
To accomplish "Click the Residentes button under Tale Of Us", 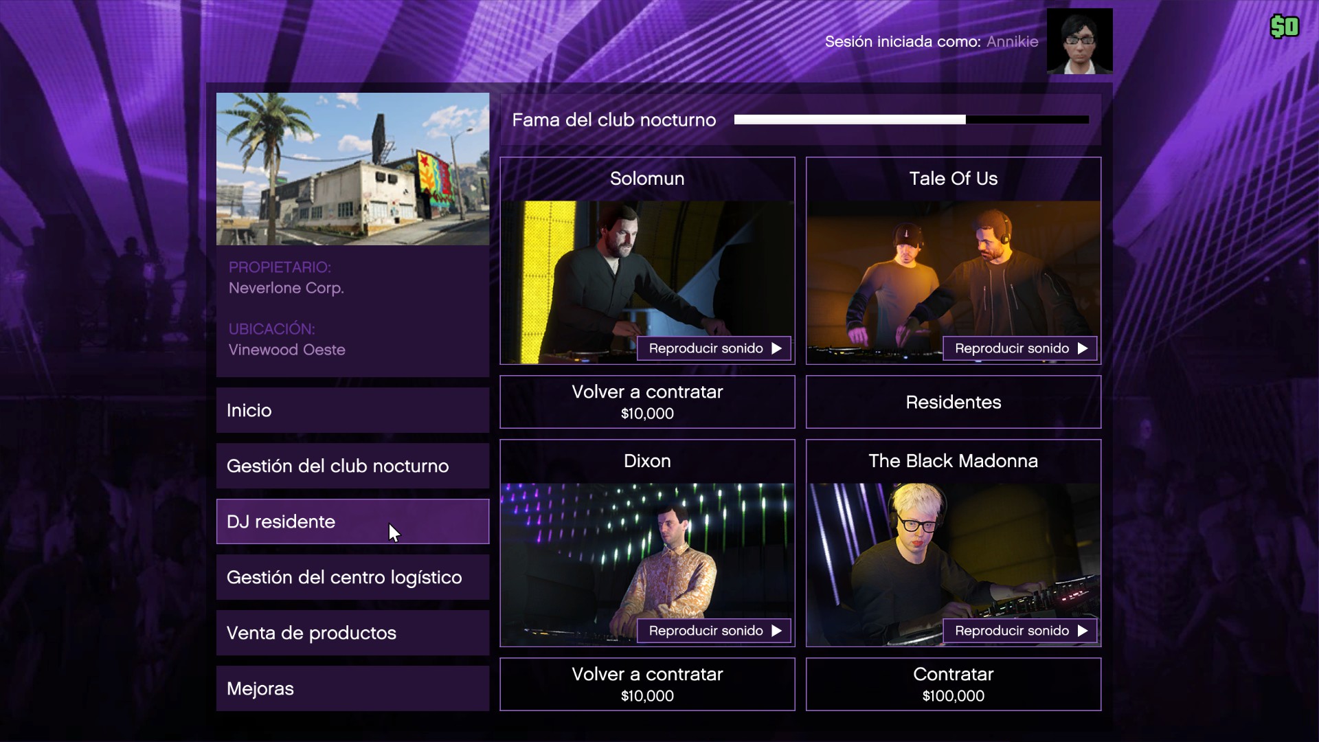I will [x=954, y=402].
